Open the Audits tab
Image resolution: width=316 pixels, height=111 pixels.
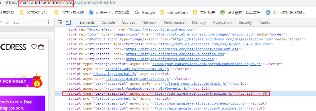click(x=265, y=23)
